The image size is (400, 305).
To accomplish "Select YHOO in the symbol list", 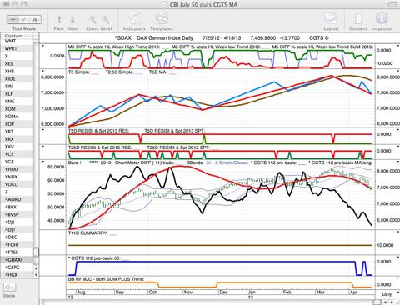I will (17, 169).
